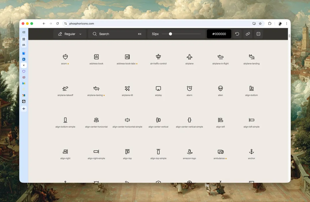This screenshot has height=202, width=310.
Task: Click the link icon in toolbar
Action: pos(248,34)
